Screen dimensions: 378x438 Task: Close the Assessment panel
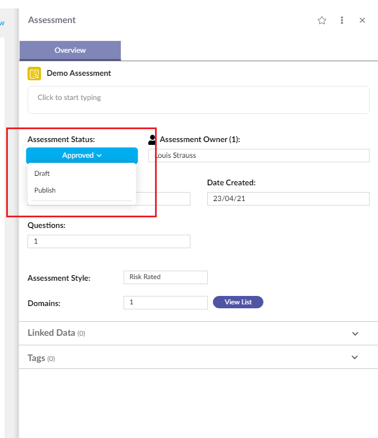(362, 20)
